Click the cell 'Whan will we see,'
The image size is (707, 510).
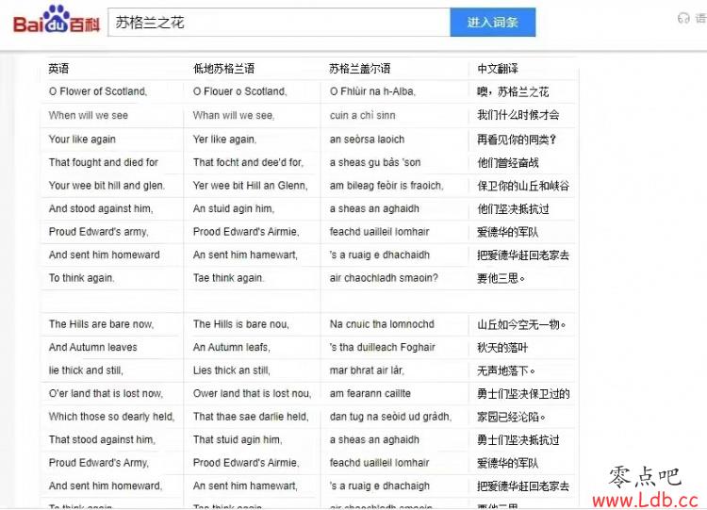234,115
